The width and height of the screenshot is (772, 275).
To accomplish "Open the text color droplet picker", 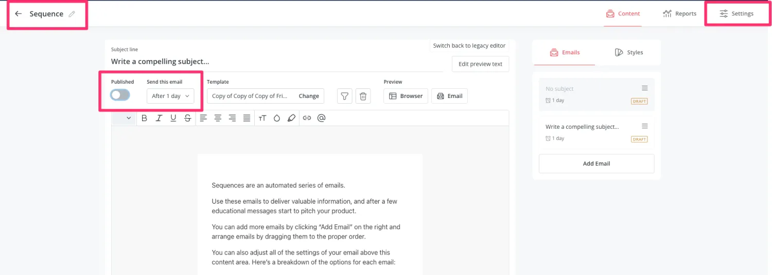I will [277, 118].
